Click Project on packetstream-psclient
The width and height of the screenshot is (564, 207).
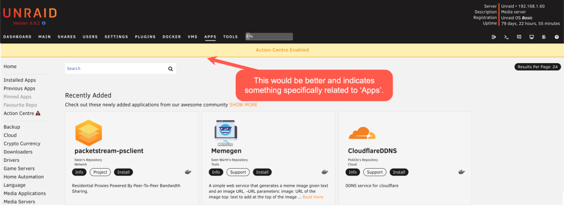[100, 172]
